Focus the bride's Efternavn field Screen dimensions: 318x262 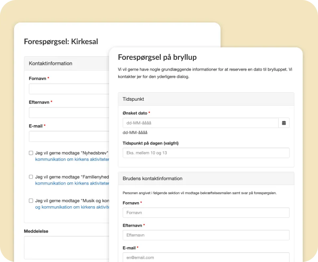pyautogui.click(x=206, y=235)
